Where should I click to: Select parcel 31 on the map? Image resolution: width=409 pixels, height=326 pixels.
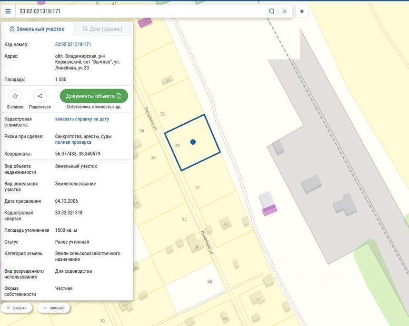[197, 188]
